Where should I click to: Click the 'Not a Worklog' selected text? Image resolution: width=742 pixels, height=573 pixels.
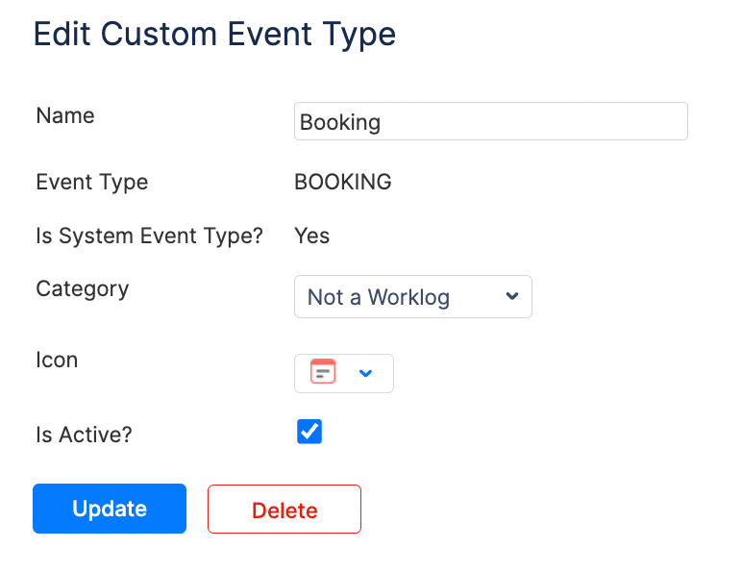(x=379, y=297)
